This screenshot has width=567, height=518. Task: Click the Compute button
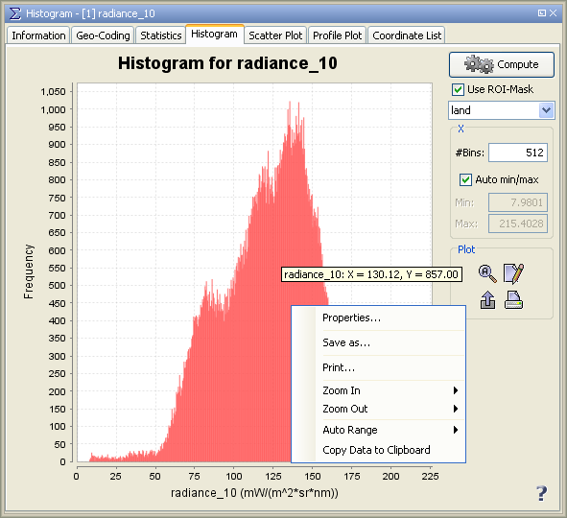click(501, 64)
